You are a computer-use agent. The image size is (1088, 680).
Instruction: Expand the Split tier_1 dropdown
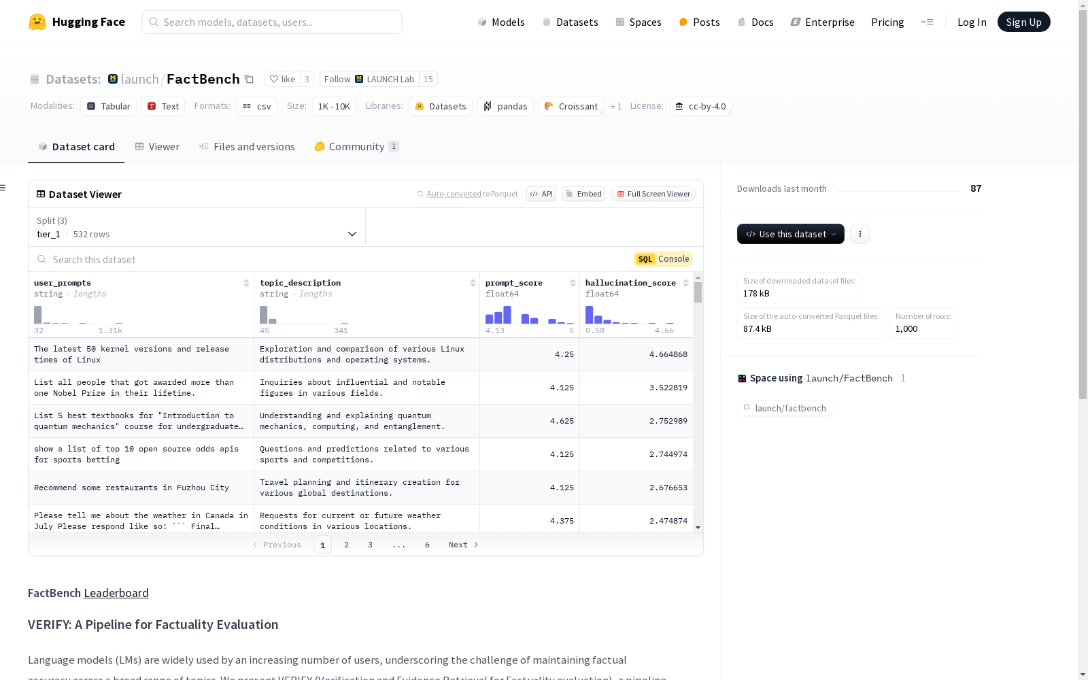197,227
